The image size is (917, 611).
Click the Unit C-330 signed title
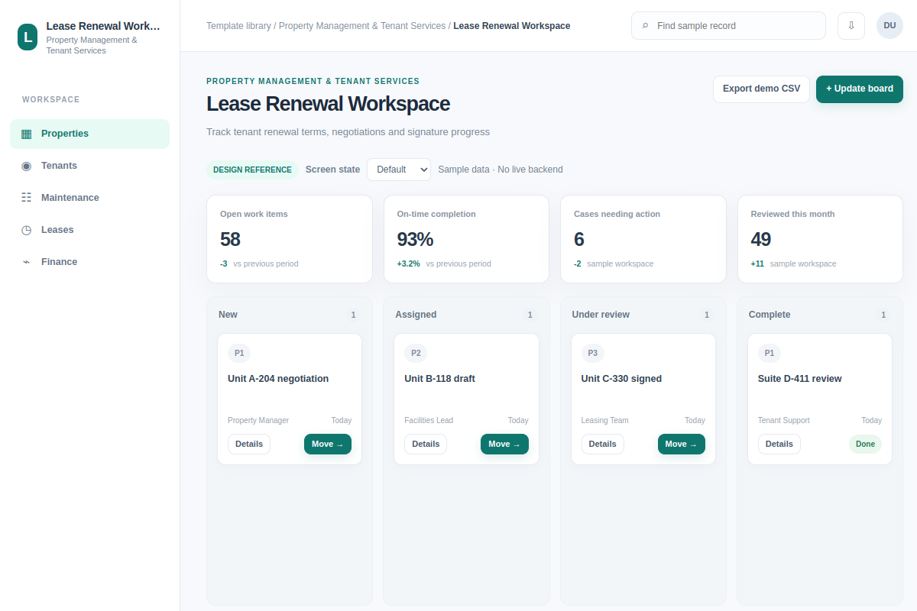621,379
